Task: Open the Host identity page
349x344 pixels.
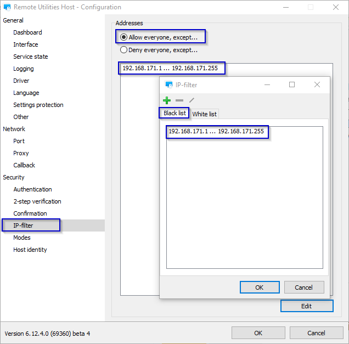Action: click(30, 250)
